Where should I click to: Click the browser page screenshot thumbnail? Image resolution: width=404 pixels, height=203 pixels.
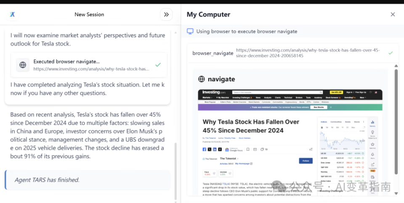[290, 143]
